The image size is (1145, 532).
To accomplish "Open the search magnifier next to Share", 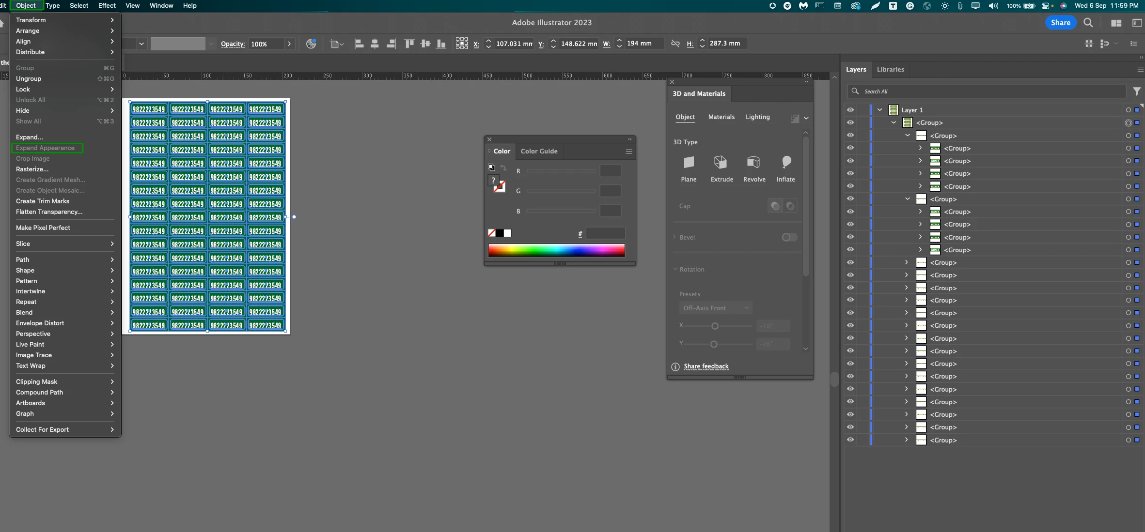I will click(x=1088, y=23).
